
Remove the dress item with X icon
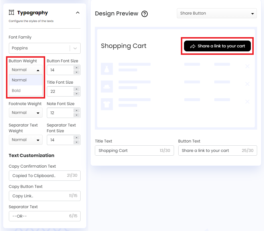pos(247,66)
